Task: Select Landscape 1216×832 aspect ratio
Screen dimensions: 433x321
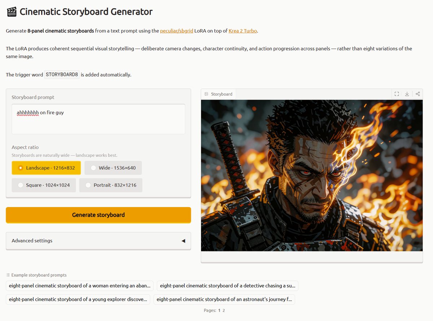Action: coord(46,168)
